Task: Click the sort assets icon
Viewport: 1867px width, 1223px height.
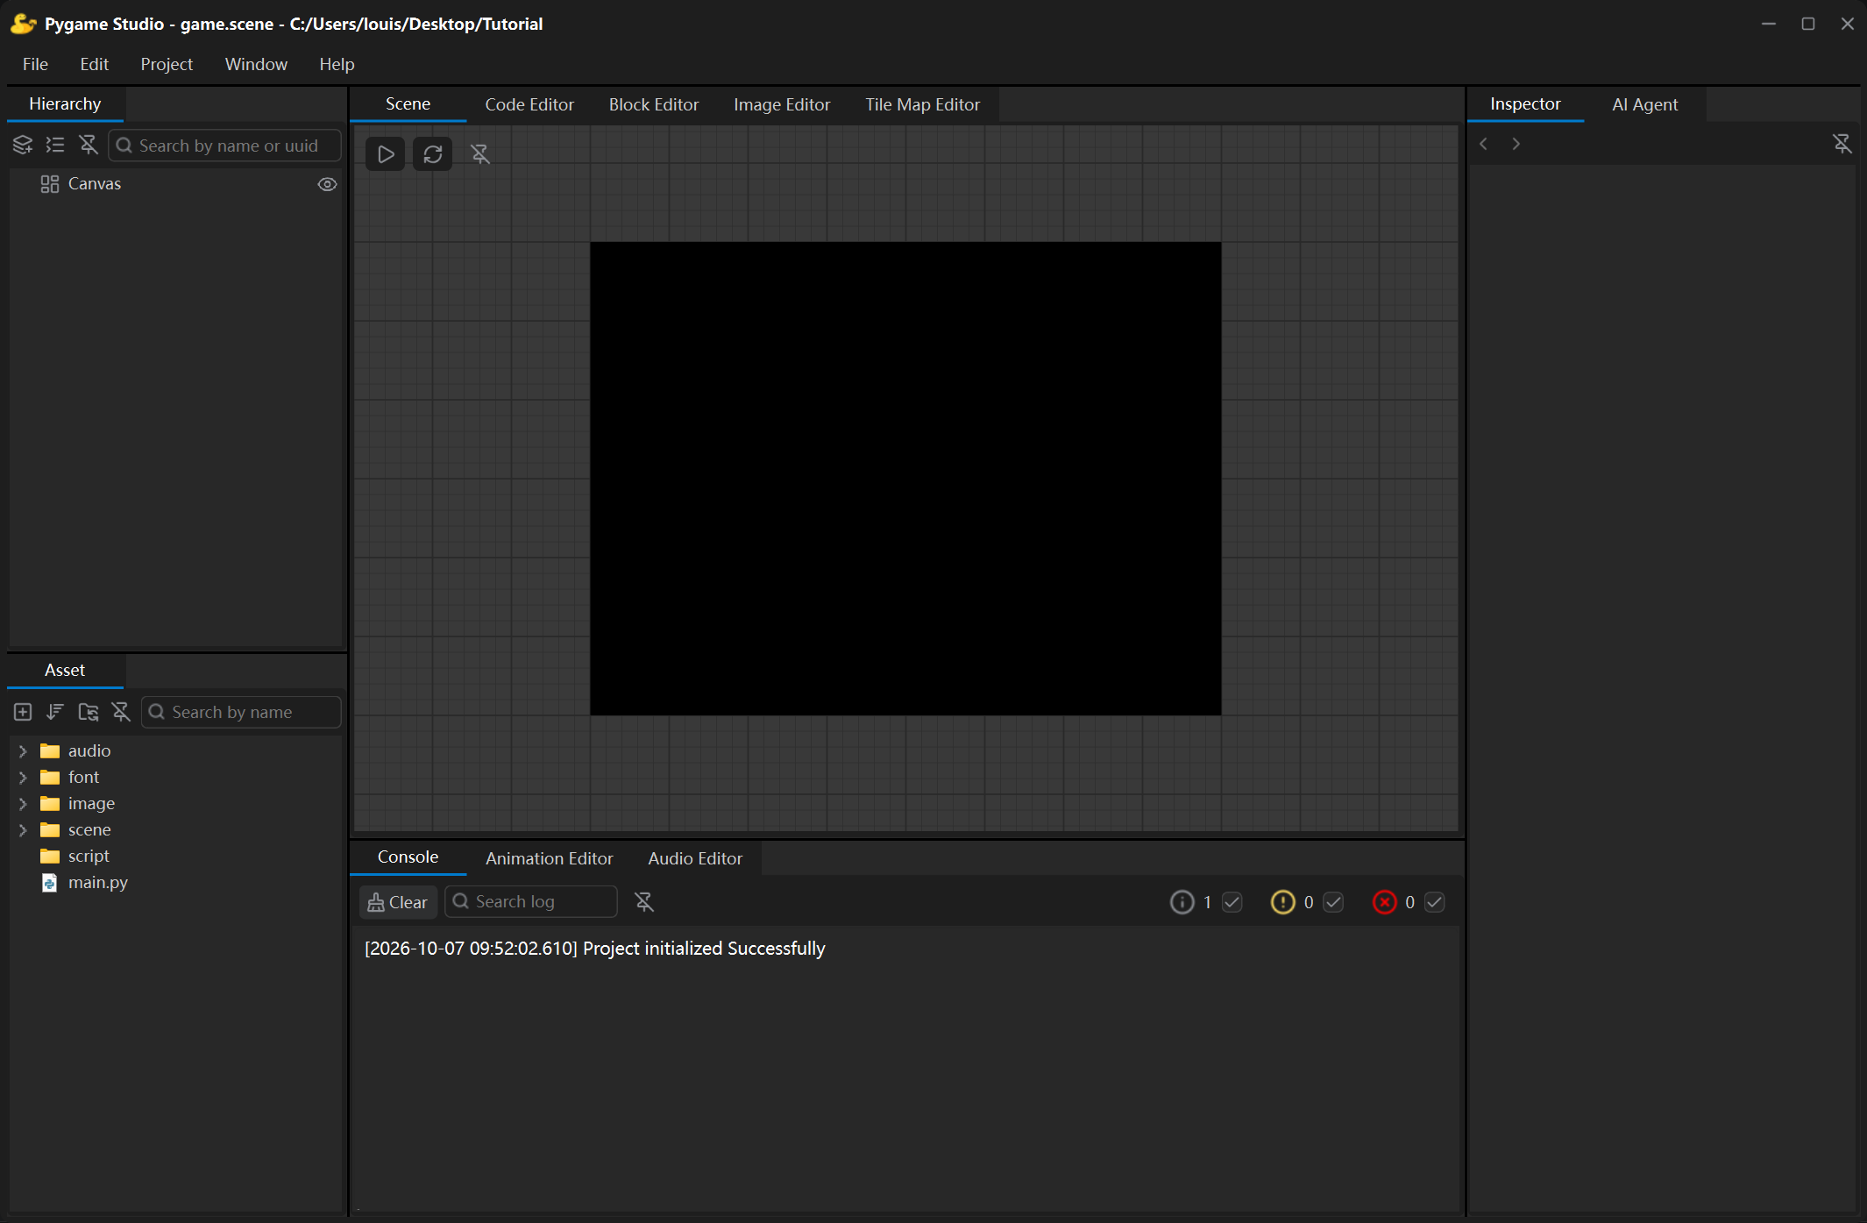Action: [55, 712]
